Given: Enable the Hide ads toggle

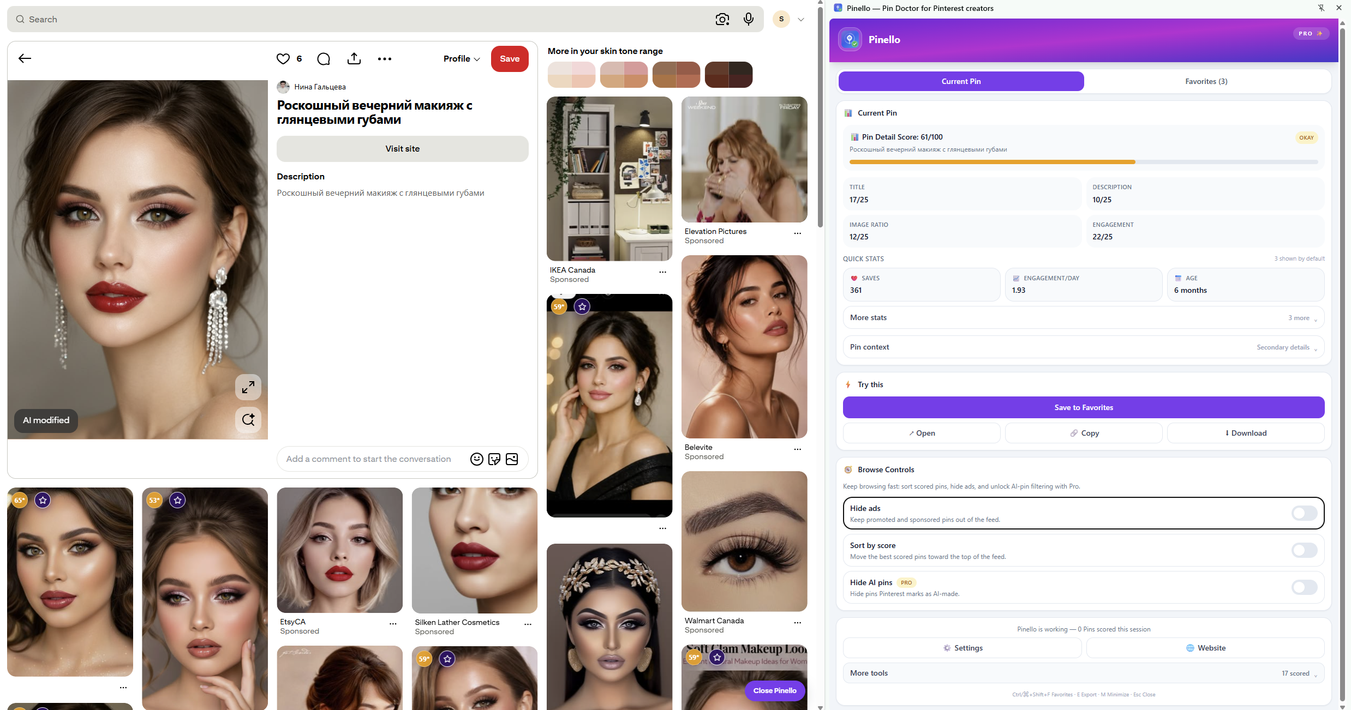Looking at the screenshot, I should [x=1305, y=513].
